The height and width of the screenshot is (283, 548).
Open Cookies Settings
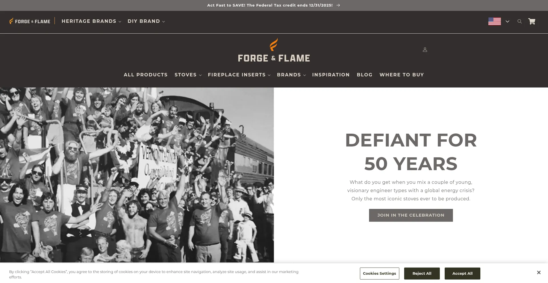[x=379, y=274]
